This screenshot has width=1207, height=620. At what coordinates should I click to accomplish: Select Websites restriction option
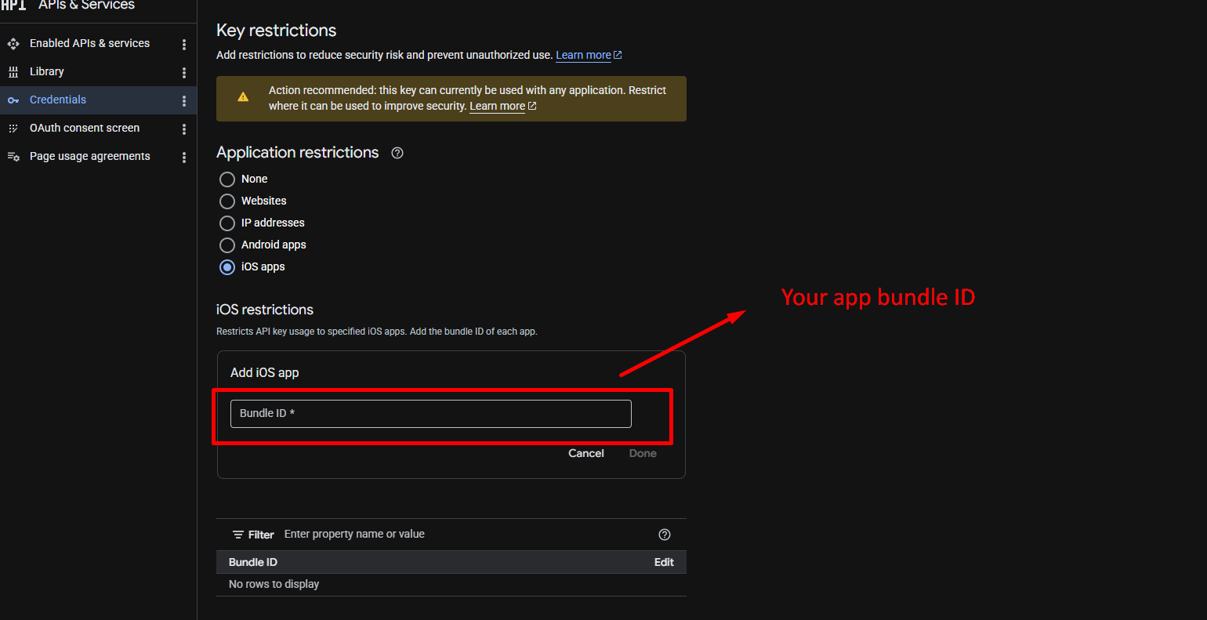(227, 201)
